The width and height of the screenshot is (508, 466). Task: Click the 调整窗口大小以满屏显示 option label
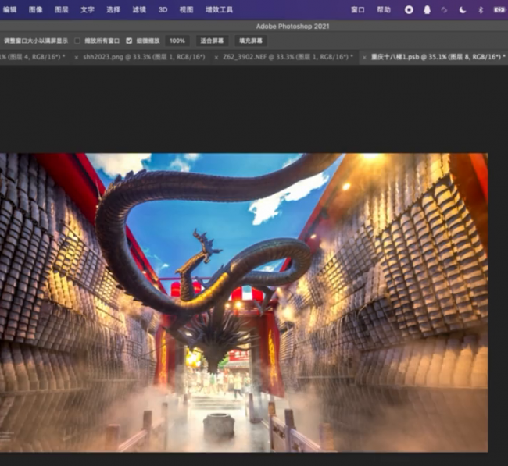pyautogui.click(x=36, y=41)
